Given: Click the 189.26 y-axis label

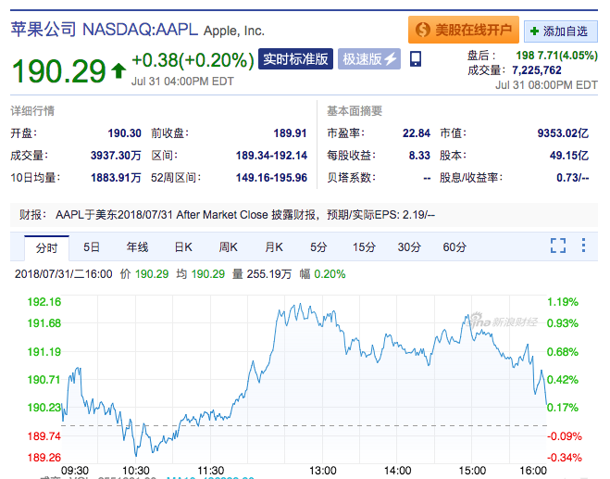Looking at the screenshot, I should 44,457.
